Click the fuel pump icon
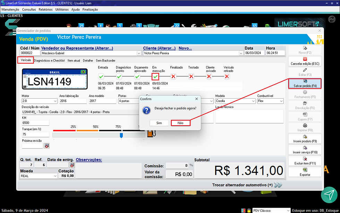Viewport: 340px width, 213px height. pyautogui.click(x=151, y=134)
